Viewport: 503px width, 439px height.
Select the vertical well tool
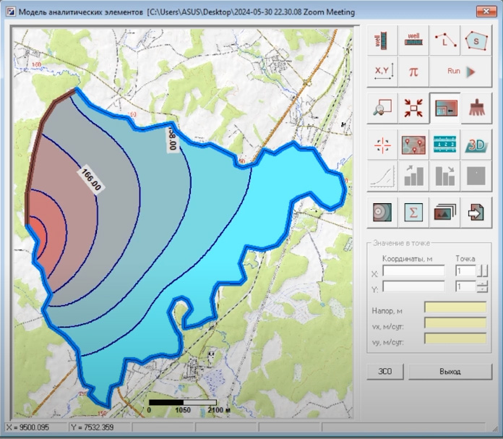(382, 41)
